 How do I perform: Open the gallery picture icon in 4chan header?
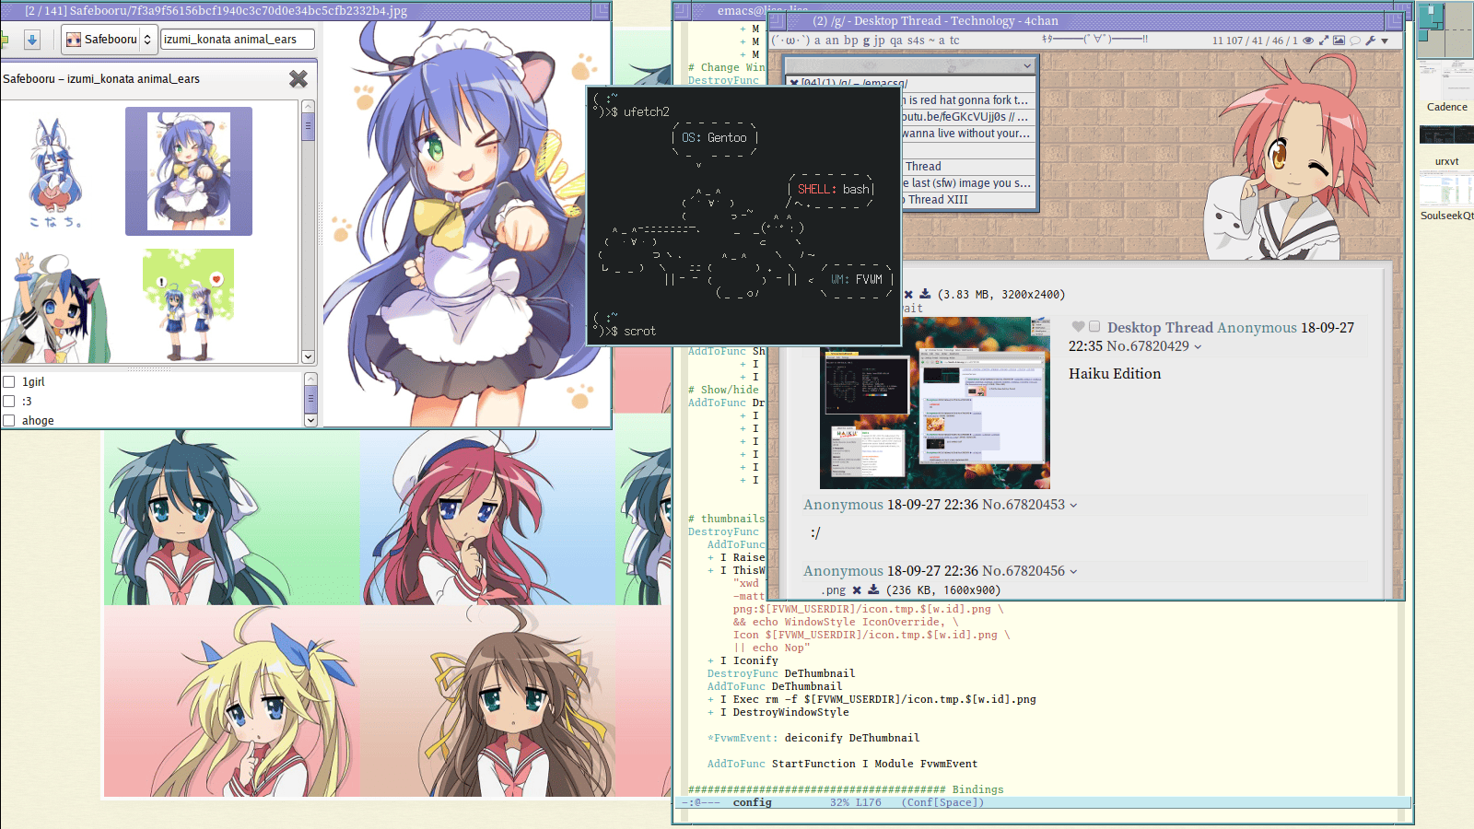click(x=1339, y=41)
